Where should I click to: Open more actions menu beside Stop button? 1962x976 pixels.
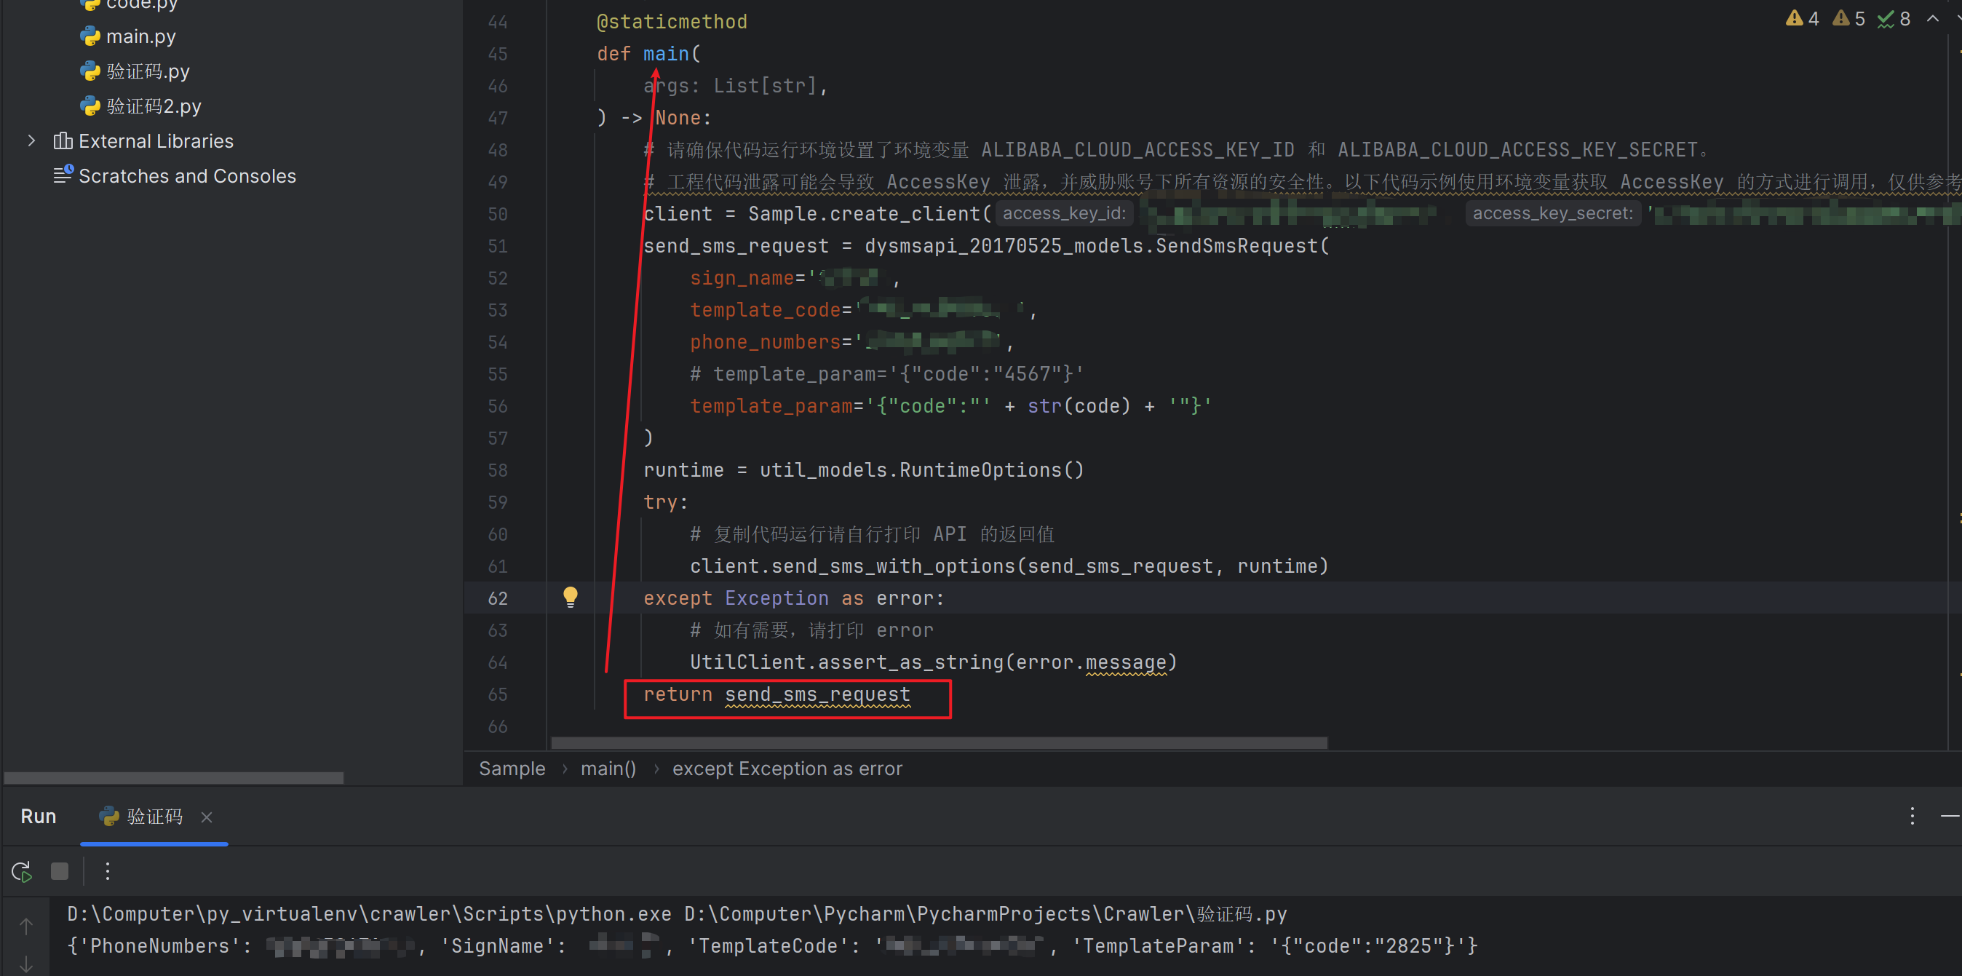(108, 871)
